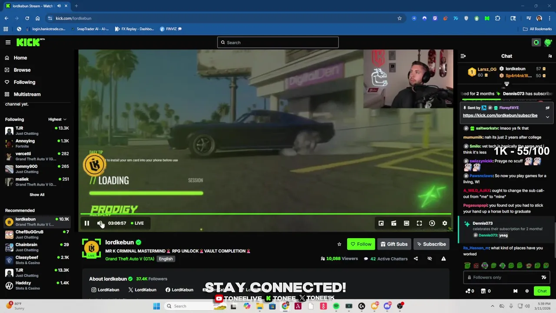
Task: Expand the pinned message chevron
Action: click(x=547, y=117)
